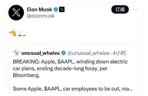Click the saluting face emoji
148x96 pixels.
(13, 33)
